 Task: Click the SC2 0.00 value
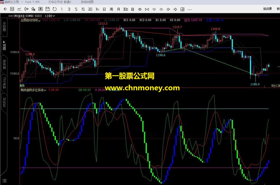click(145, 20)
